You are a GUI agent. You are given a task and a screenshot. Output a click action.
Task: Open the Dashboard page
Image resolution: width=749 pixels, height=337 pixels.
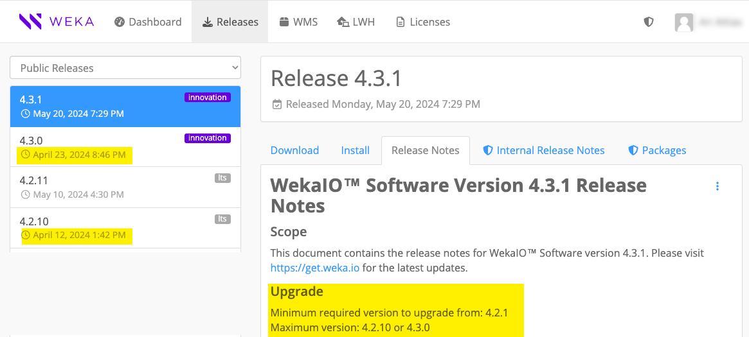point(148,22)
